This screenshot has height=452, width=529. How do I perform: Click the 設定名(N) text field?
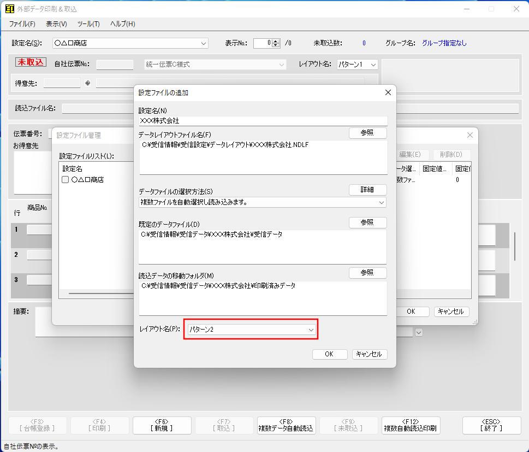(x=263, y=121)
